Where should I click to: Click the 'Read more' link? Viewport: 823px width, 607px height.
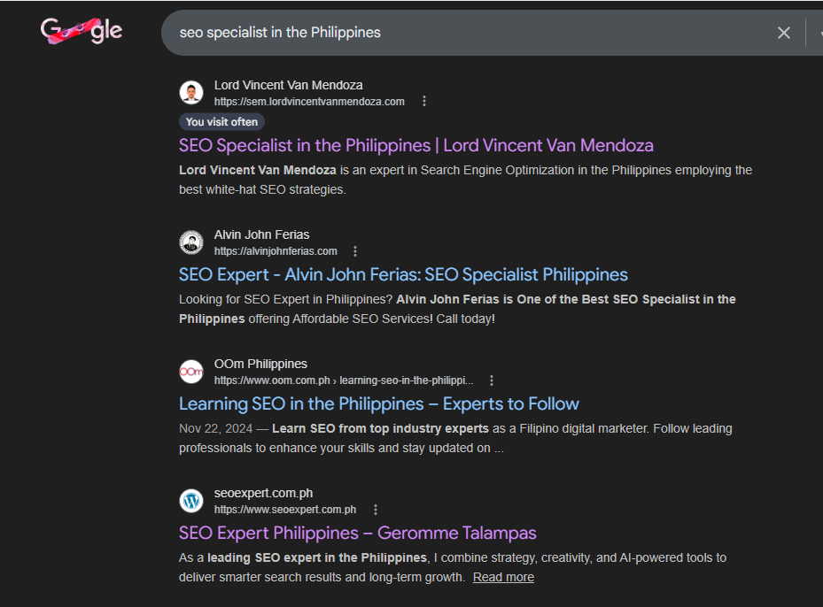click(503, 577)
